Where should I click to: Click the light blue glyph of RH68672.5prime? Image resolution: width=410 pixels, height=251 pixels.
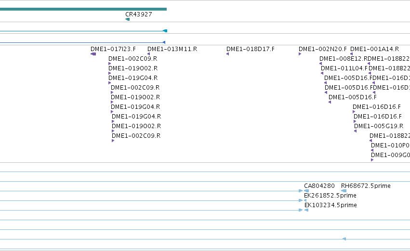click(x=344, y=191)
